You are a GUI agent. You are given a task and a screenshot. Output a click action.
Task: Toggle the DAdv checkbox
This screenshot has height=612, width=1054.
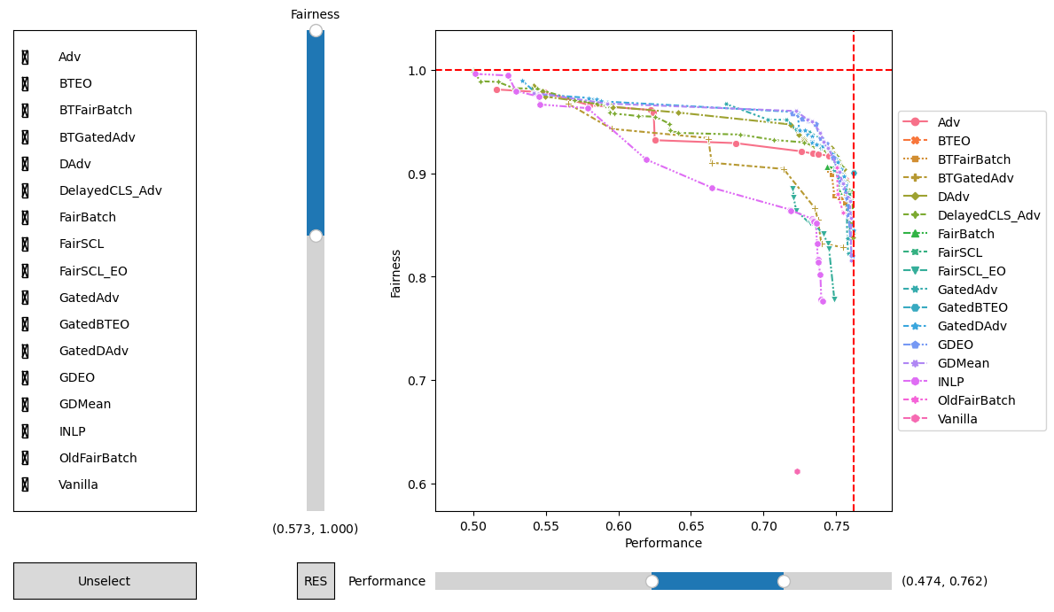pos(25,164)
